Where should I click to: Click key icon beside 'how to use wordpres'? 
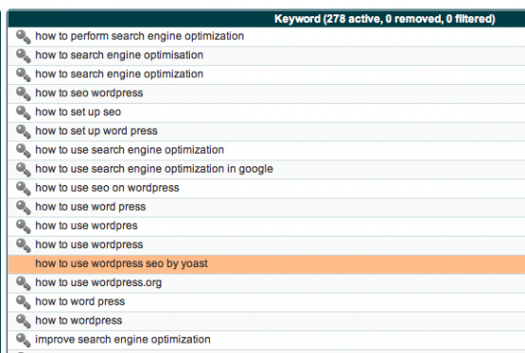coord(24,226)
